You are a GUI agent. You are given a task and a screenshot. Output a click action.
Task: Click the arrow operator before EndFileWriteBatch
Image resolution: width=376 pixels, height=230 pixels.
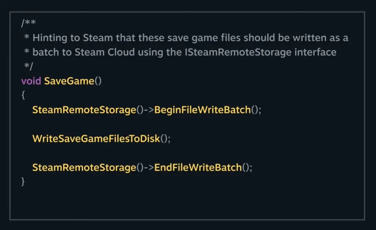pos(149,168)
